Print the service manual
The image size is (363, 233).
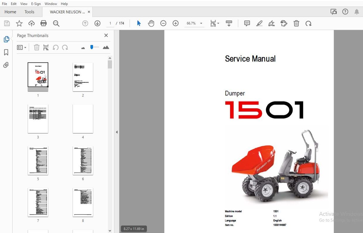point(43,23)
